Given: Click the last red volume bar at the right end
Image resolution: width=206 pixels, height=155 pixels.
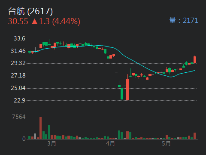Looking at the screenshot, I should coord(194,136).
